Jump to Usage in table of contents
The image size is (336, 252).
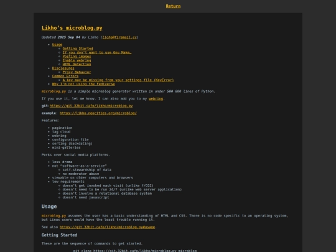(x=57, y=45)
